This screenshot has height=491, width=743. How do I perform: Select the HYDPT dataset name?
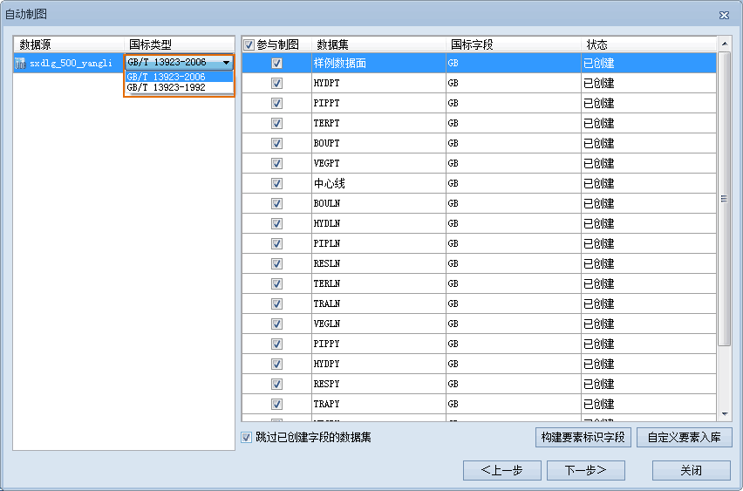click(x=326, y=84)
